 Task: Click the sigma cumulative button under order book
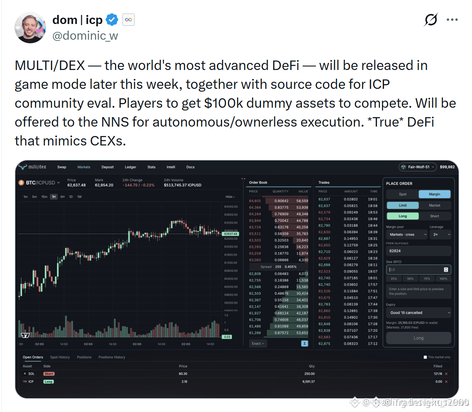(305, 344)
